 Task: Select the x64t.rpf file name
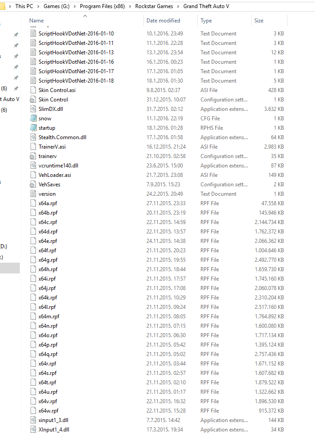coord(48,383)
